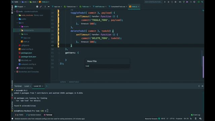Screen dimensions: 215x121
Task: Select main.js in the project tree
Action: (x=26, y=42)
